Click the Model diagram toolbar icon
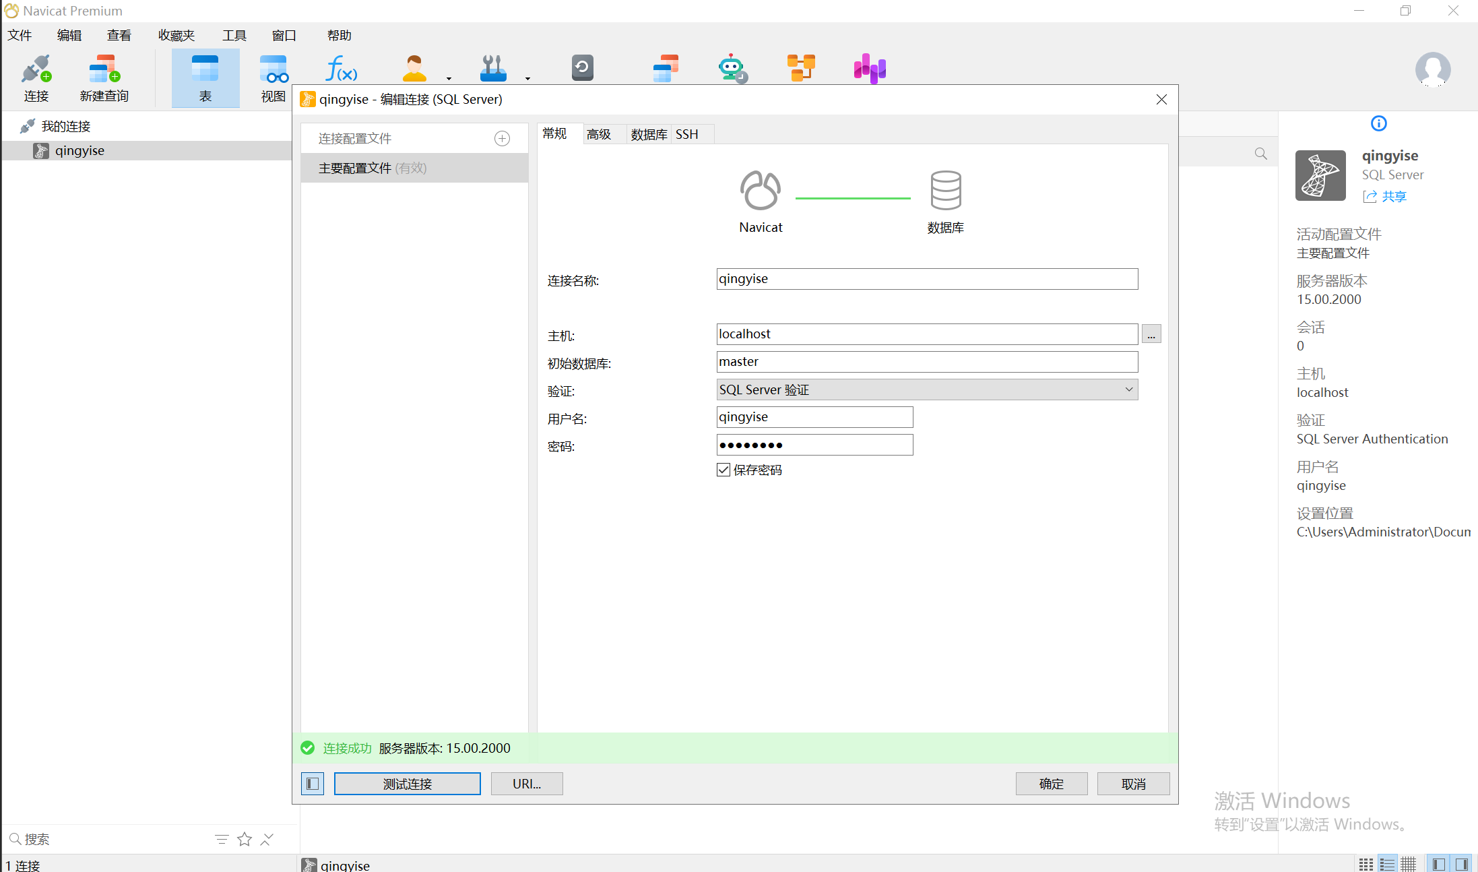The width and height of the screenshot is (1478, 872). pos(801,68)
